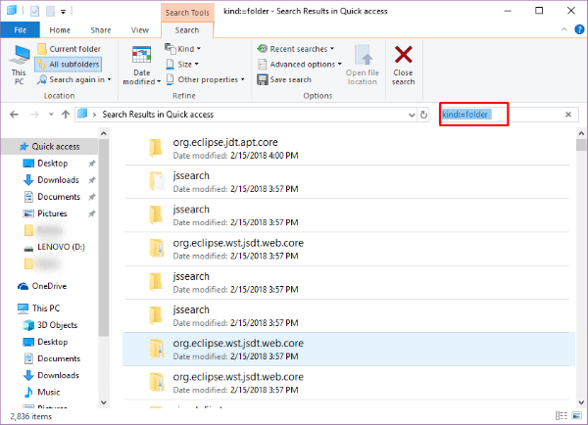The height and width of the screenshot is (425, 588).
Task: Switch to large icons view in status bar
Action: 577,415
